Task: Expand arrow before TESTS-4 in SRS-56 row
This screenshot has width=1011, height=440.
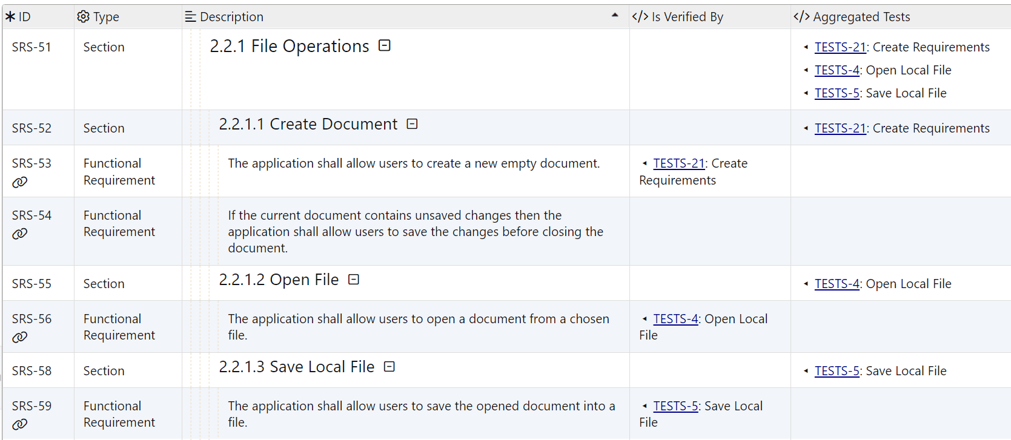Action: 645,319
